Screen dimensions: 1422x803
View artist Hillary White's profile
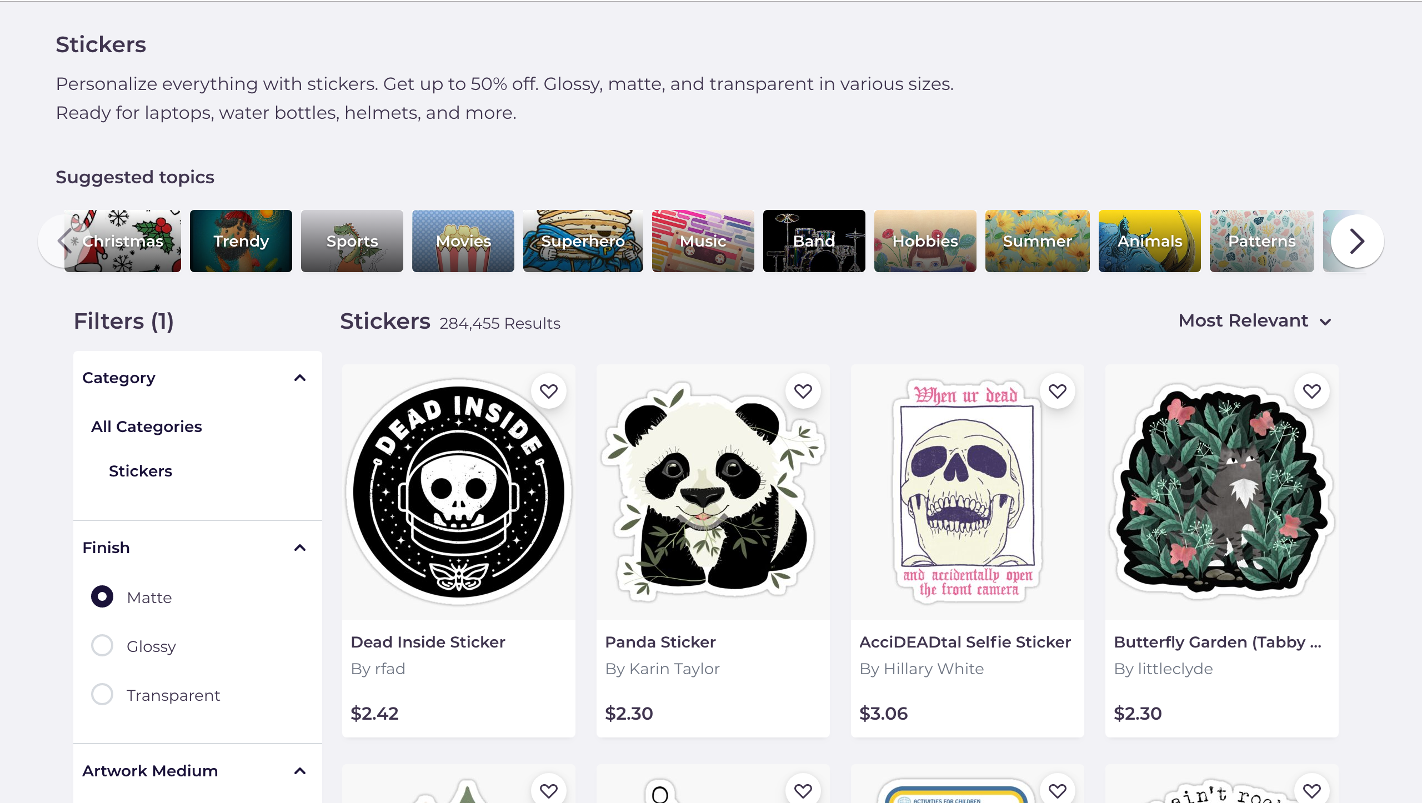[x=922, y=669]
